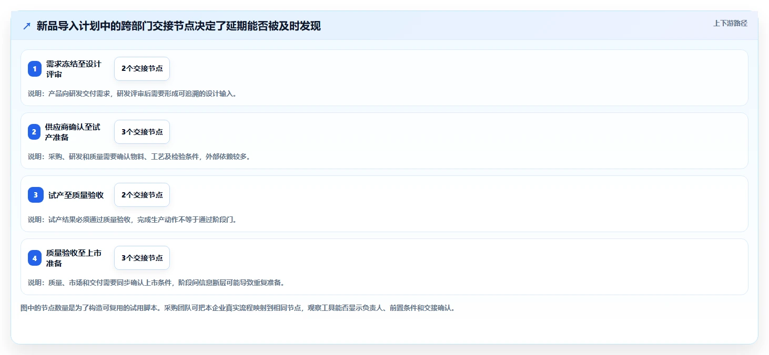
Task: Click the title 质量验收至上市准备
Action: click(74, 258)
